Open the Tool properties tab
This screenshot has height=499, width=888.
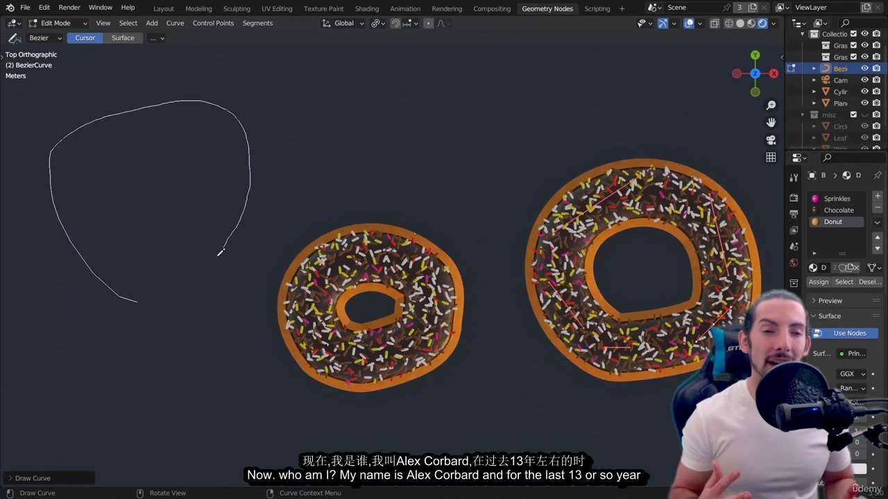coord(794,177)
